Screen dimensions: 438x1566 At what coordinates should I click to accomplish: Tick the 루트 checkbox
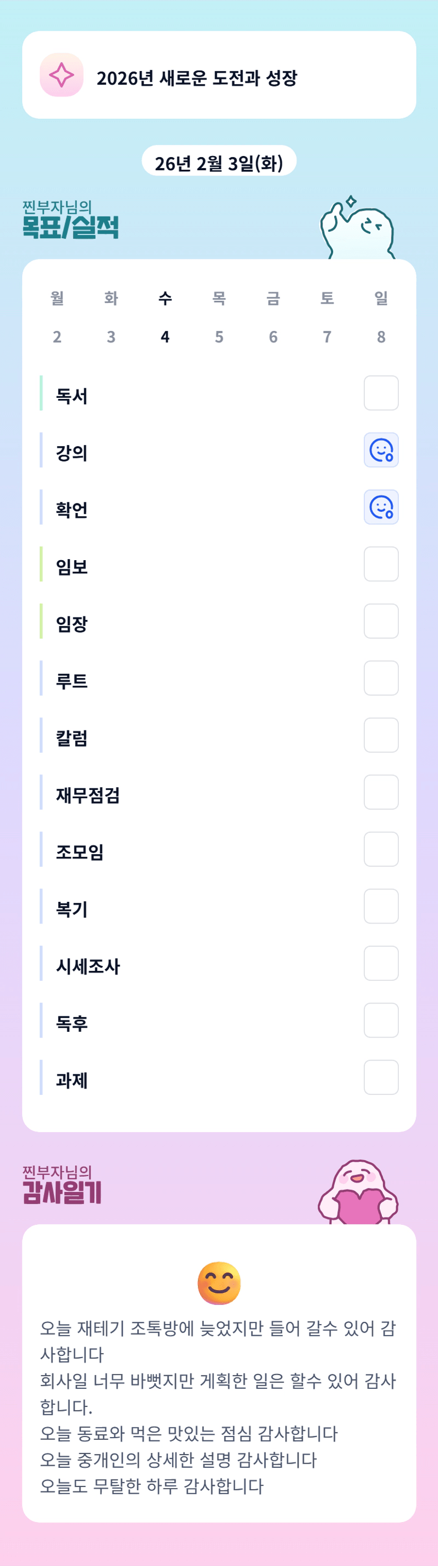coord(381,678)
